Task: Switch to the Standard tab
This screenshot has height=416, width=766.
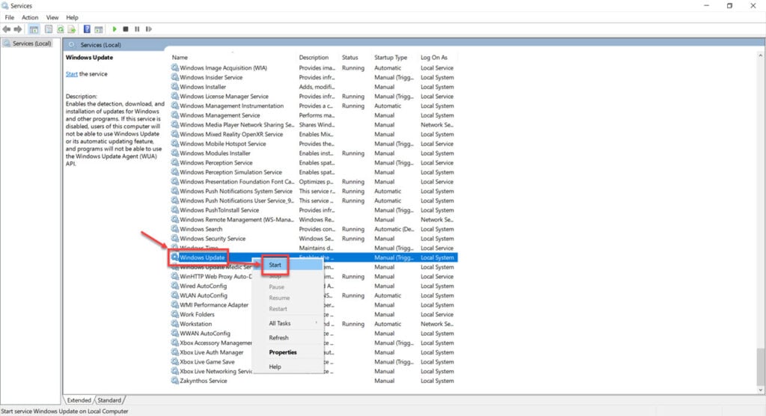Action: click(x=109, y=400)
